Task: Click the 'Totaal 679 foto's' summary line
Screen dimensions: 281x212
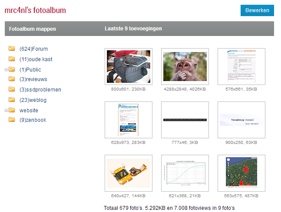Action: pyautogui.click(x=169, y=208)
